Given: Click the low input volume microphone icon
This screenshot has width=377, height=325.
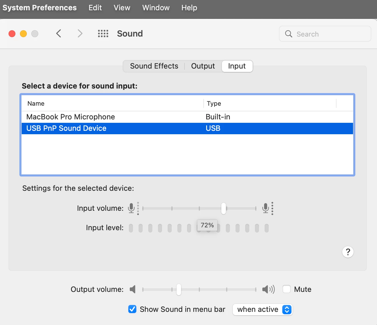Looking at the screenshot, I should 131,208.
